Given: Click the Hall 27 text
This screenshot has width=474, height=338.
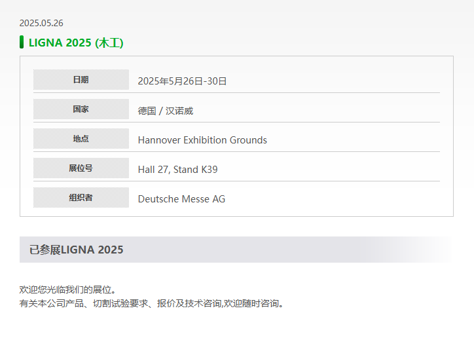Looking at the screenshot, I should point(153,170).
